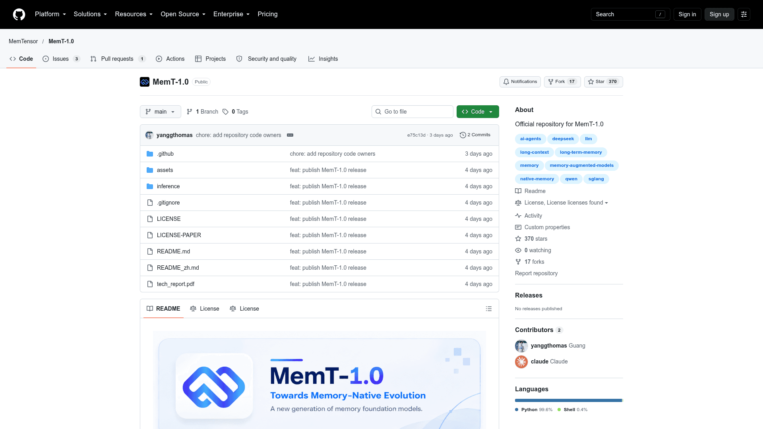Click the Activity pulse icon
Screen dimensions: 763x429
(518, 216)
